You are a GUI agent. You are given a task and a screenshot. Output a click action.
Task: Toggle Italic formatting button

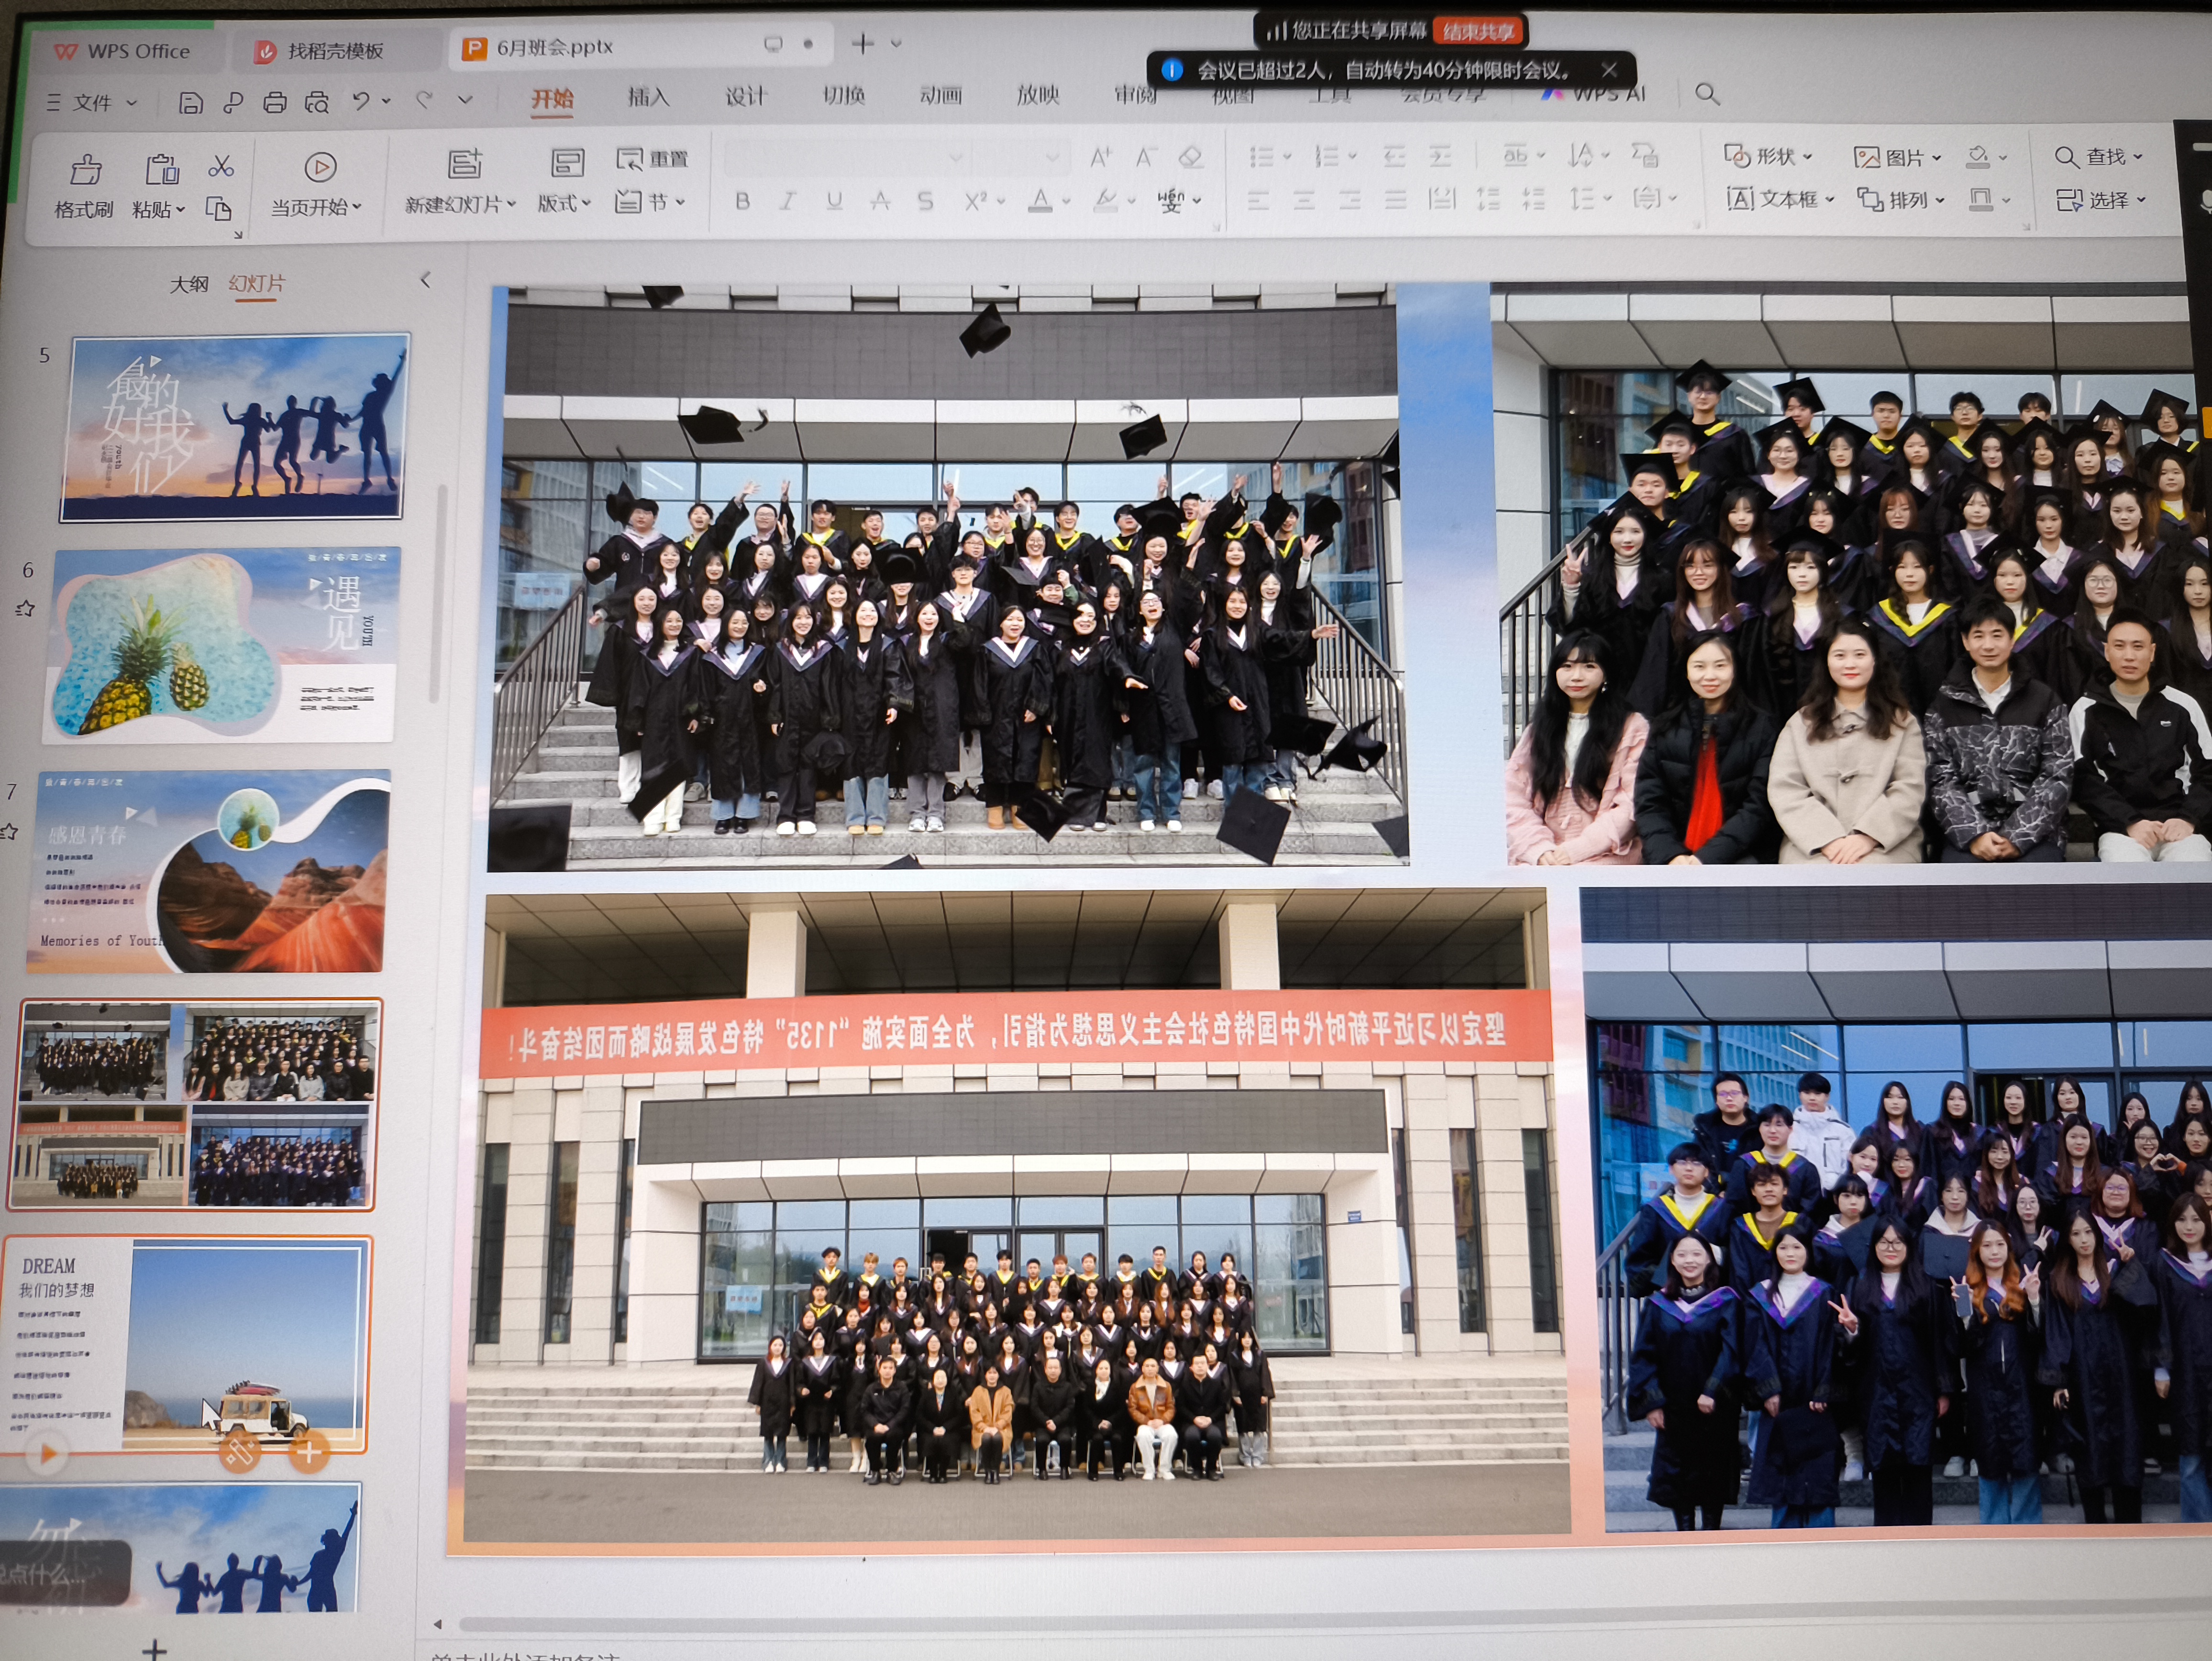click(788, 201)
